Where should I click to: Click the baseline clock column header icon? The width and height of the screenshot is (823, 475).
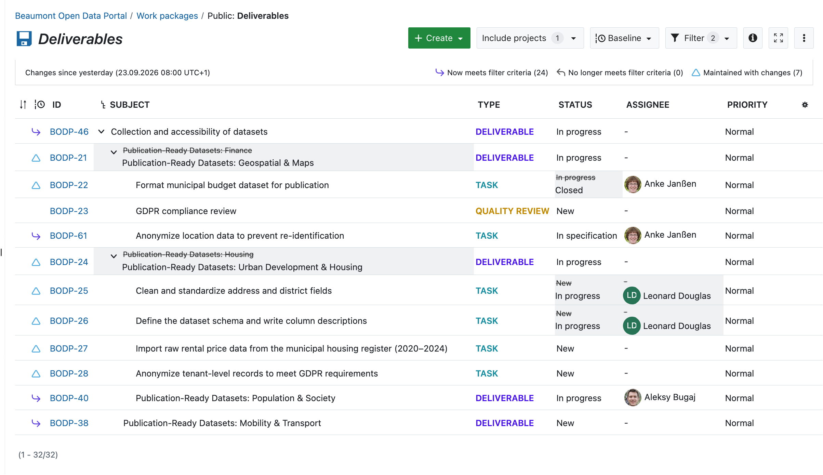[x=40, y=104]
